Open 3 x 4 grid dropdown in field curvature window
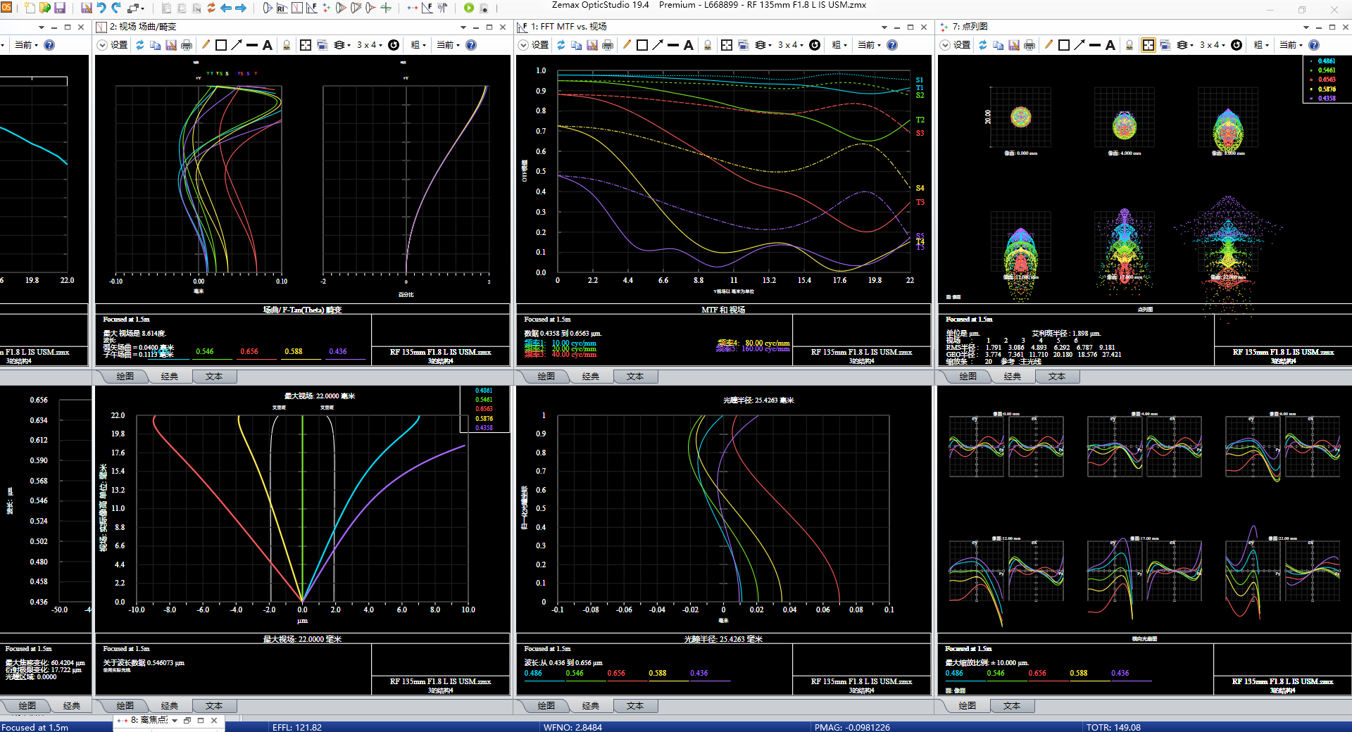The height and width of the screenshot is (732, 1352). [x=370, y=44]
